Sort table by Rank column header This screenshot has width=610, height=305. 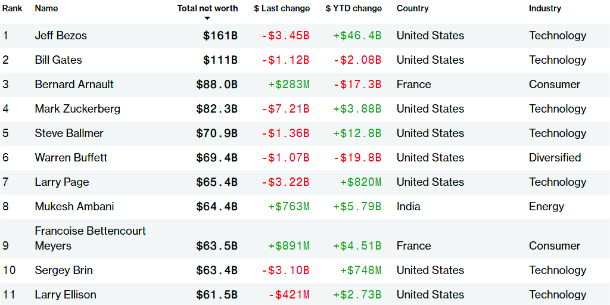point(12,8)
